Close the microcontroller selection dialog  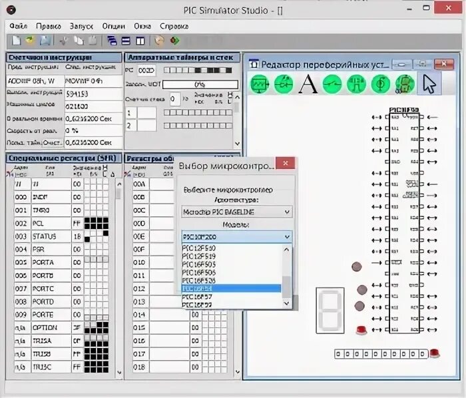coord(286,163)
